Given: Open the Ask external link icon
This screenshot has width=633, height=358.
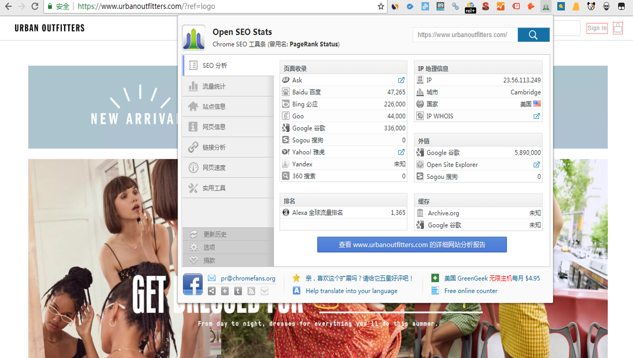Looking at the screenshot, I should 401,80.
